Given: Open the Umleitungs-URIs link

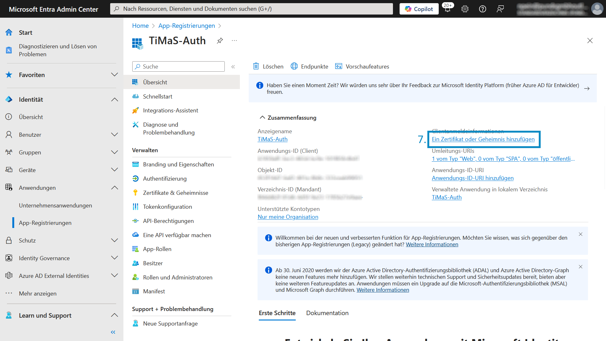Looking at the screenshot, I should (x=503, y=159).
